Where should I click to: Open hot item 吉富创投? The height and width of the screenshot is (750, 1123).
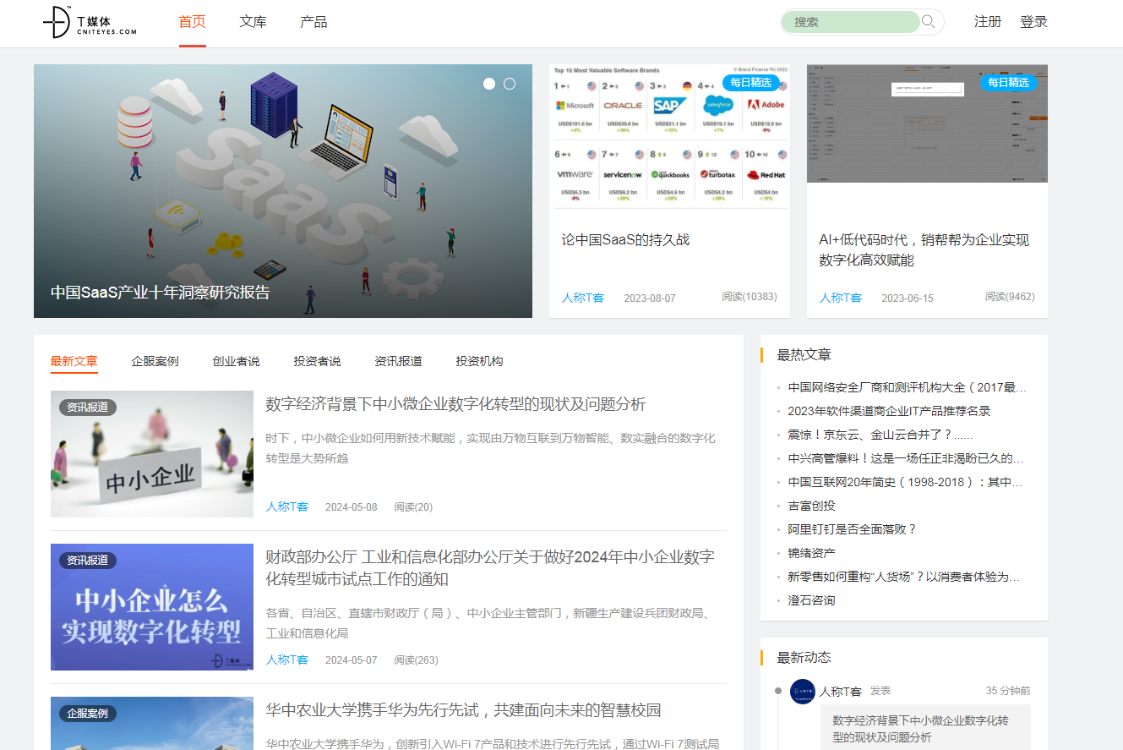point(812,506)
